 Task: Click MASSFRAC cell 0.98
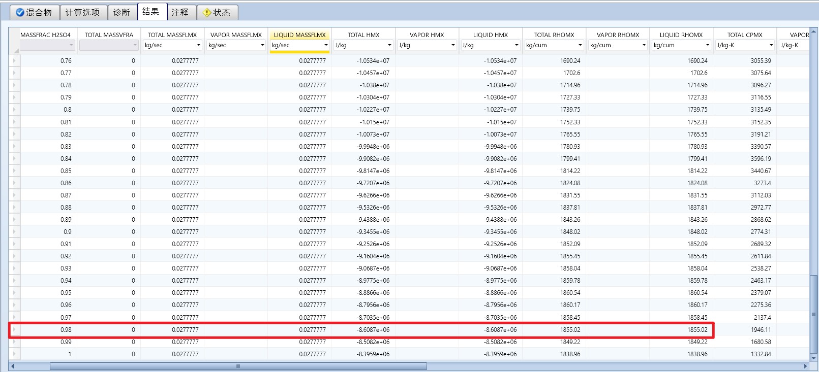click(x=66, y=329)
